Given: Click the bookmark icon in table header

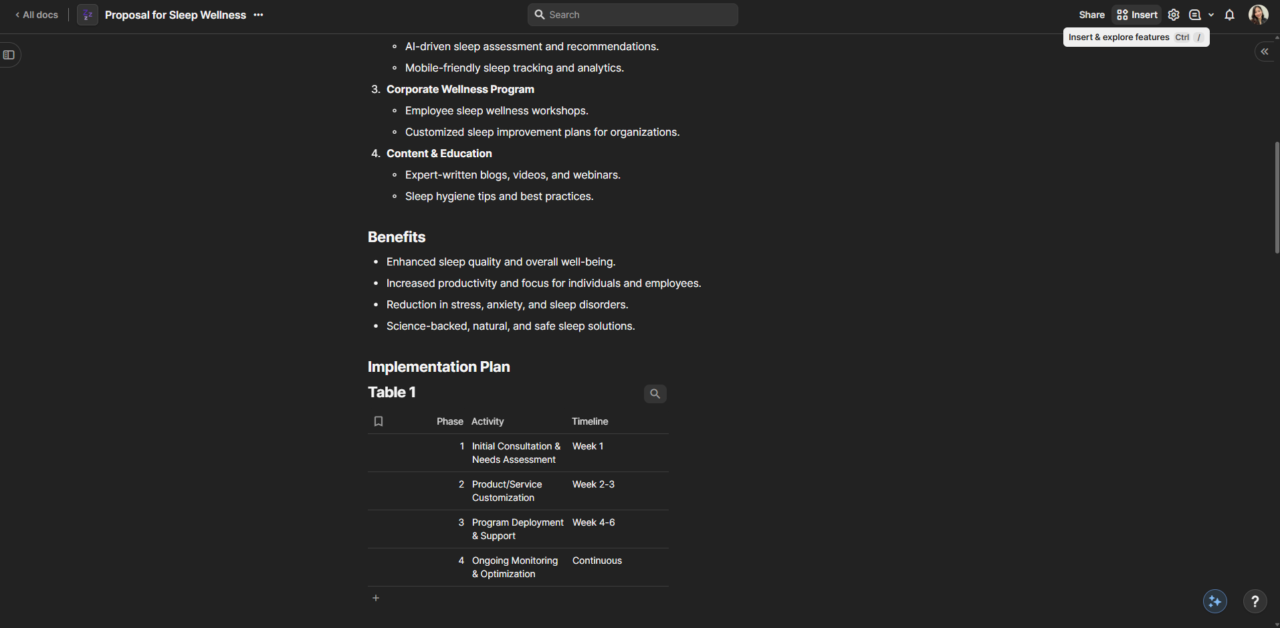Looking at the screenshot, I should pyautogui.click(x=379, y=421).
